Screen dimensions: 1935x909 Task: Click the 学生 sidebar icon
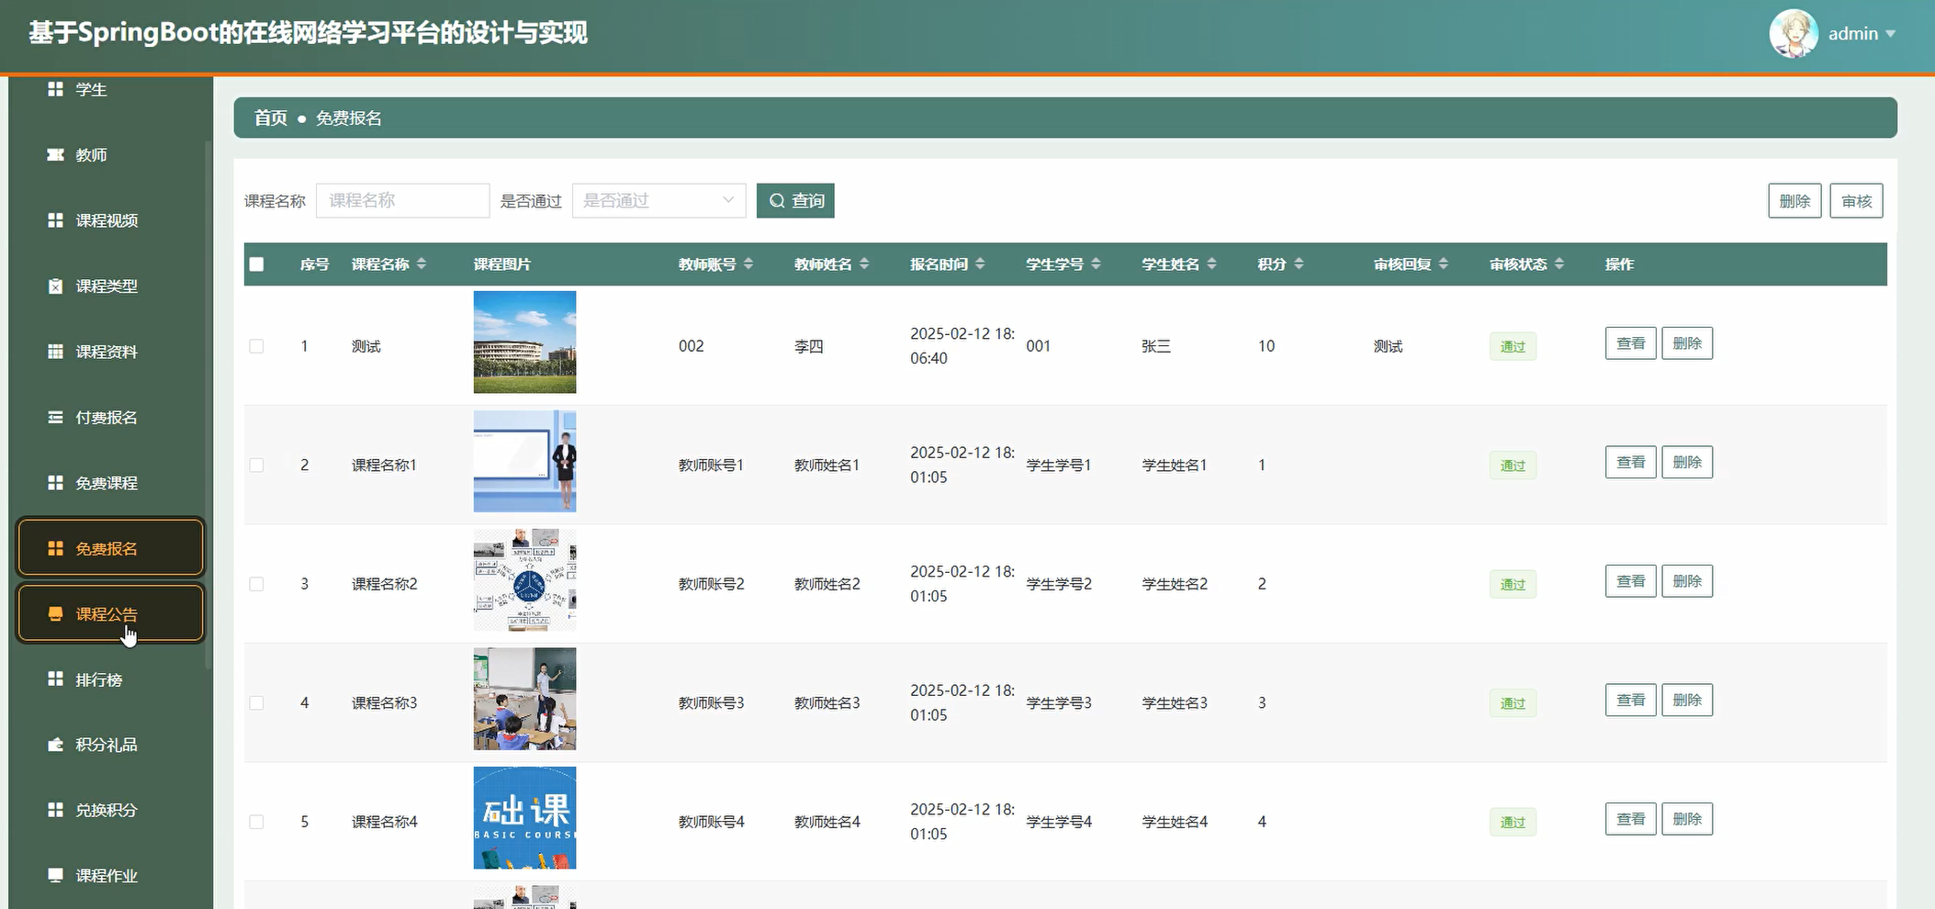pyautogui.click(x=55, y=89)
